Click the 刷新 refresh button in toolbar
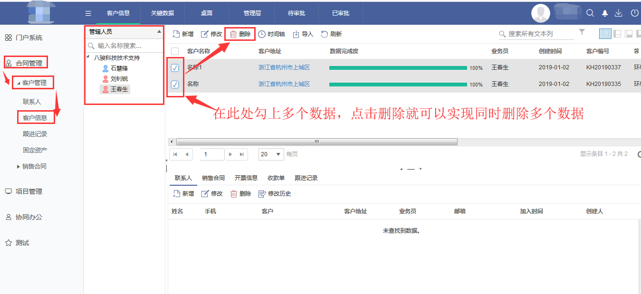This screenshot has width=641, height=294. pos(331,34)
